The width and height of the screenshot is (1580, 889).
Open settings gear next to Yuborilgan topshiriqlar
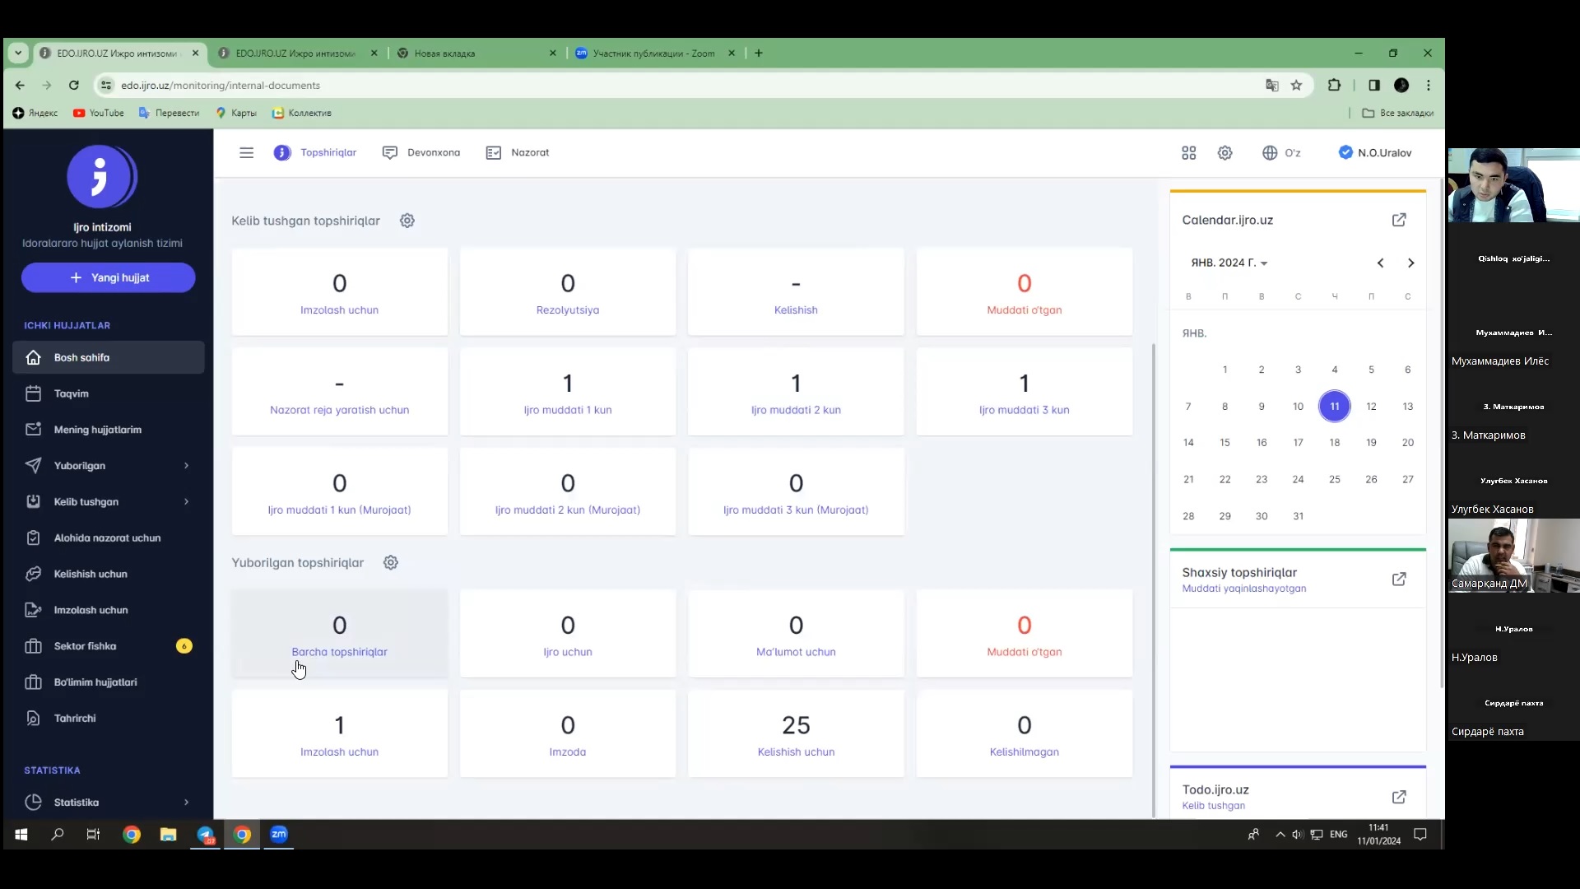(391, 563)
